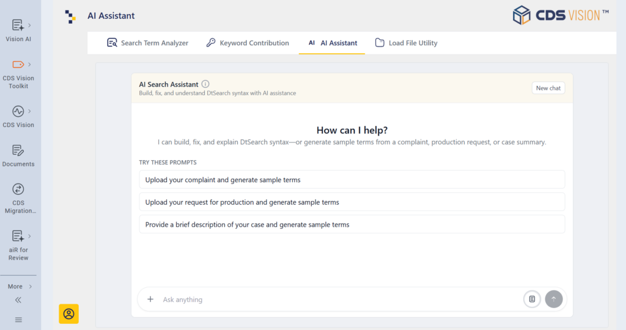This screenshot has width=626, height=330.
Task: Open CDS Migration sidebar icon
Action: [x=18, y=189]
